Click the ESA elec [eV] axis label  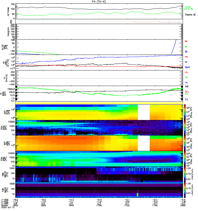pos(3,159)
